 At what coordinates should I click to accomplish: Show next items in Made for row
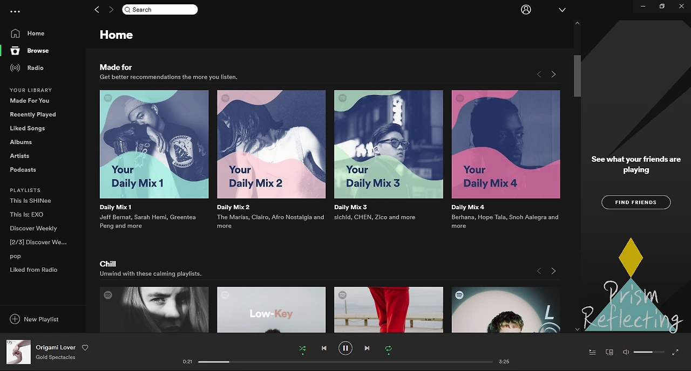click(x=553, y=74)
